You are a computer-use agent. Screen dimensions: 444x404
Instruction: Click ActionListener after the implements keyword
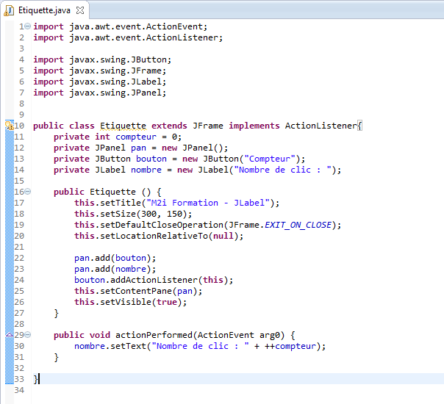[x=321, y=126]
